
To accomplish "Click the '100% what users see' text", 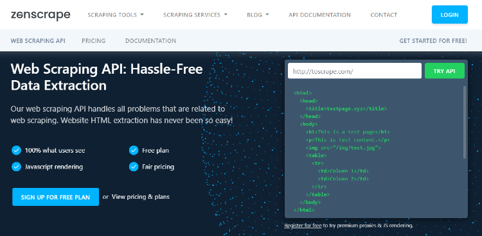I will 55,151.
